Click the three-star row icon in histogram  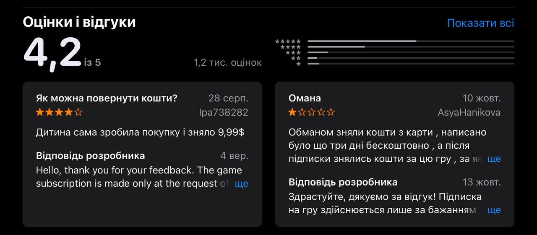(x=293, y=52)
